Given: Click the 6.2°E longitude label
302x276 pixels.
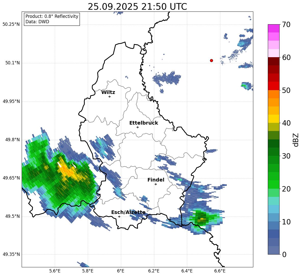Looking at the screenshot, I should [x=154, y=271].
